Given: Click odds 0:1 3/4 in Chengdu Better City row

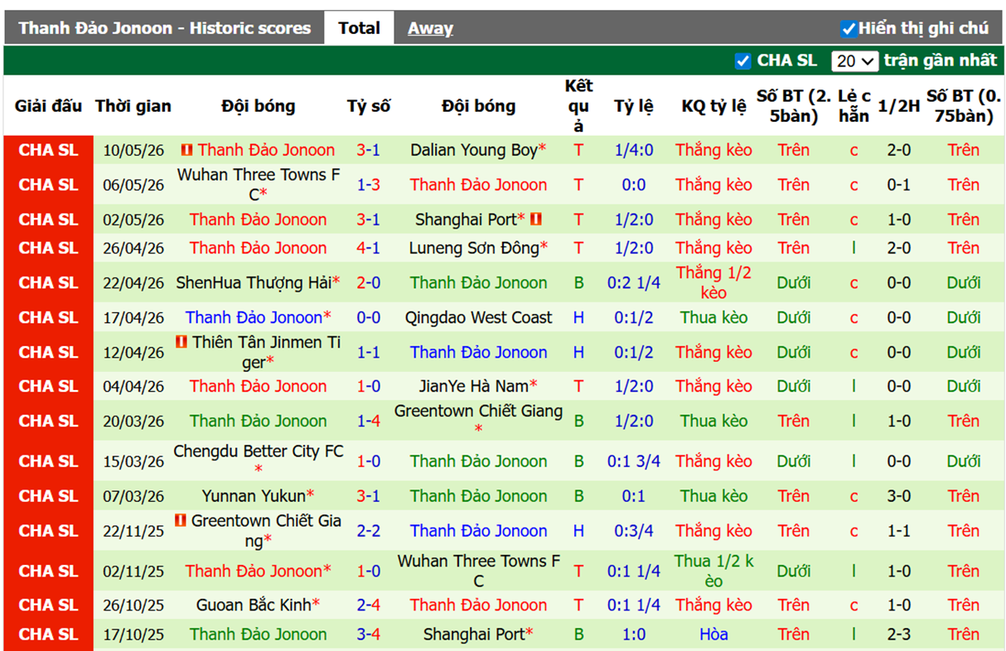Looking at the screenshot, I should (634, 461).
